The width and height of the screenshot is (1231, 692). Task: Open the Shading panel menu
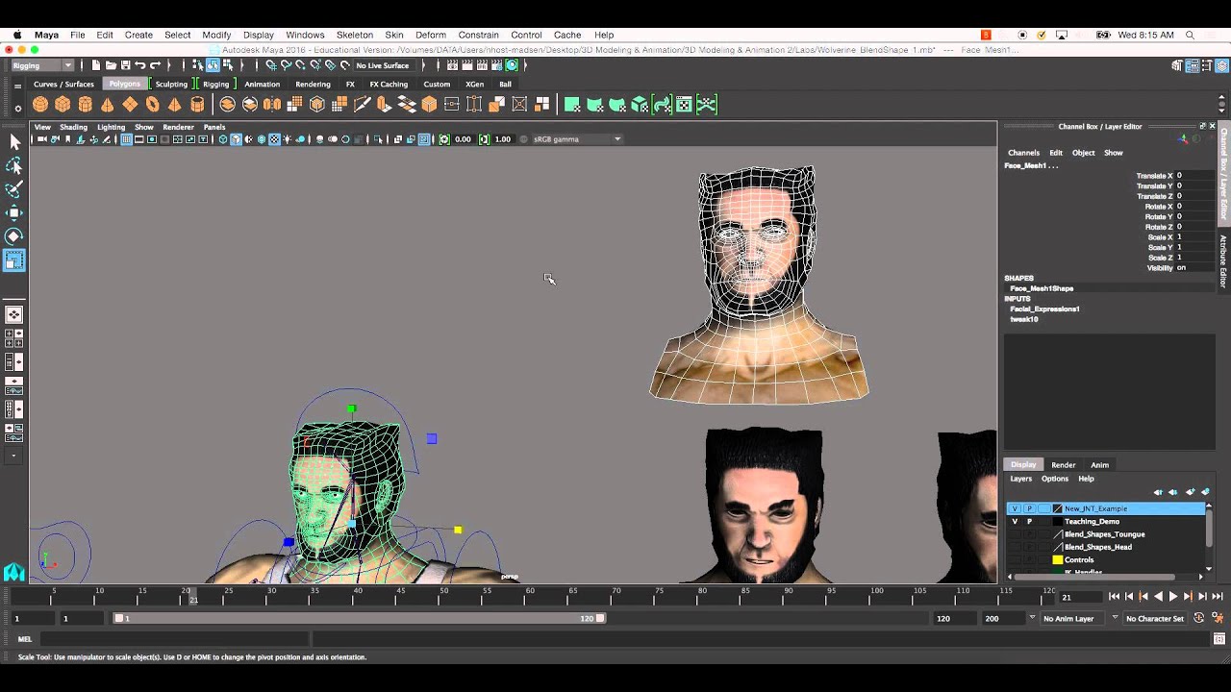coord(73,127)
